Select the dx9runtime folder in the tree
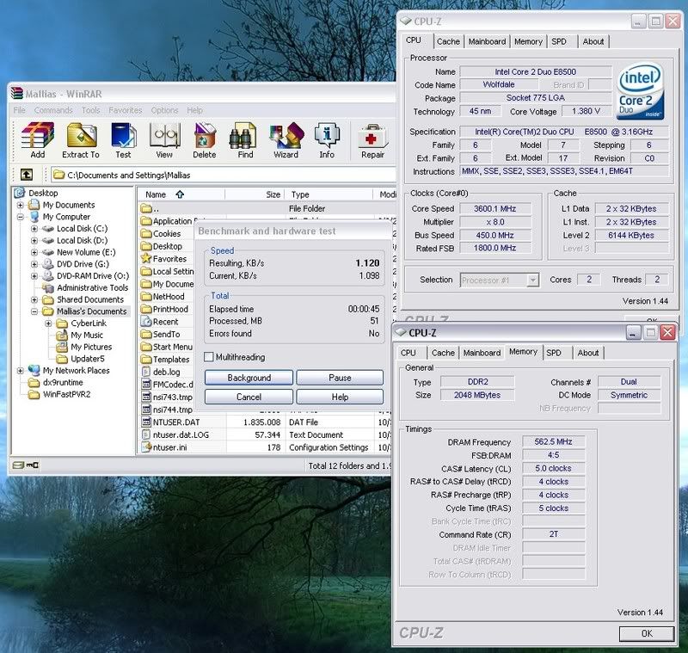The image size is (688, 653). [x=56, y=382]
